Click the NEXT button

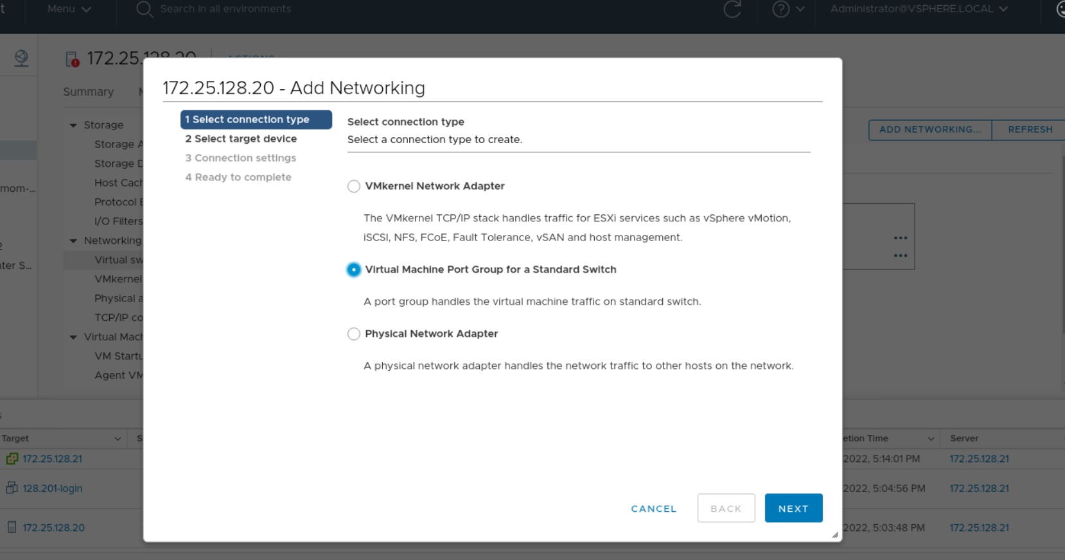(x=793, y=508)
